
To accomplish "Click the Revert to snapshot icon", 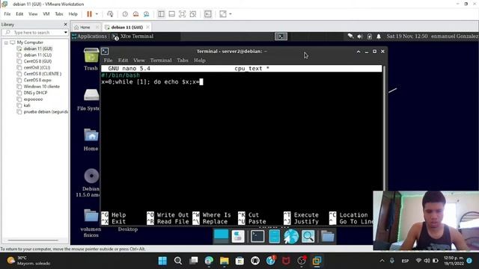I will [x=135, y=14].
